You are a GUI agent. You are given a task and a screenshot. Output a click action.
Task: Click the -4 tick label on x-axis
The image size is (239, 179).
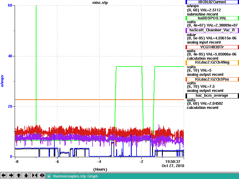tap(99, 161)
